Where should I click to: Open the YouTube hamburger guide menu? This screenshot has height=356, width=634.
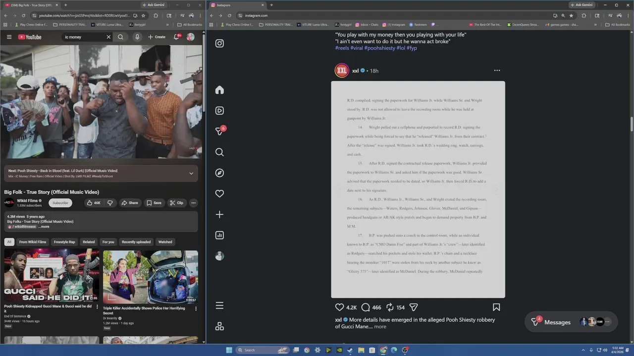[x=9, y=37]
